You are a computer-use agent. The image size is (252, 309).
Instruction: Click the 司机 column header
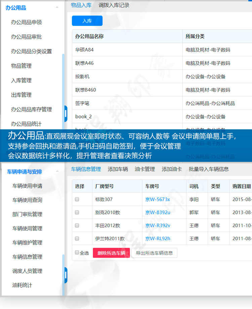197,186
